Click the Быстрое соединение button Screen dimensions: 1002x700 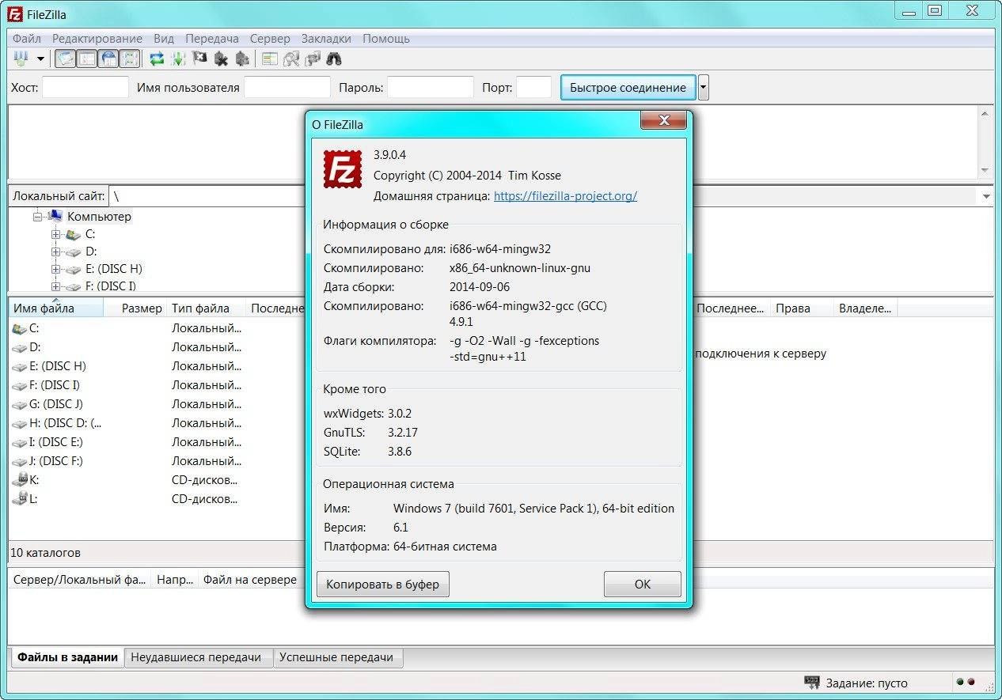point(628,87)
